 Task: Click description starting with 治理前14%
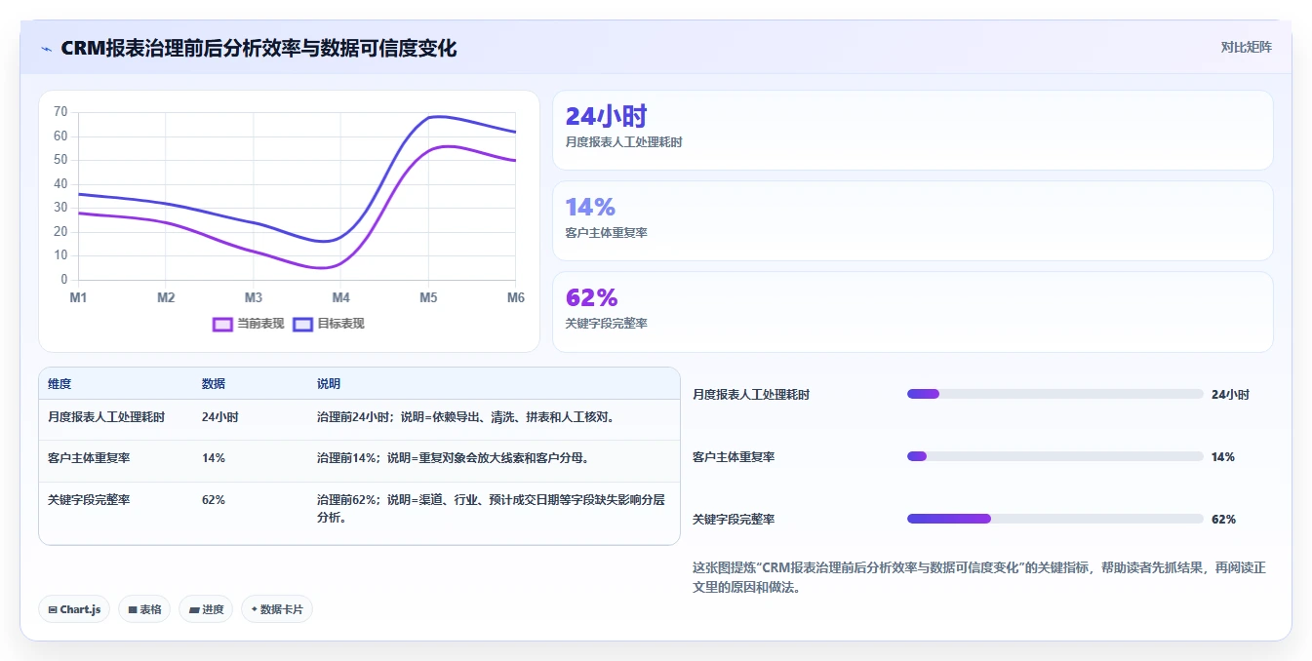click(453, 457)
